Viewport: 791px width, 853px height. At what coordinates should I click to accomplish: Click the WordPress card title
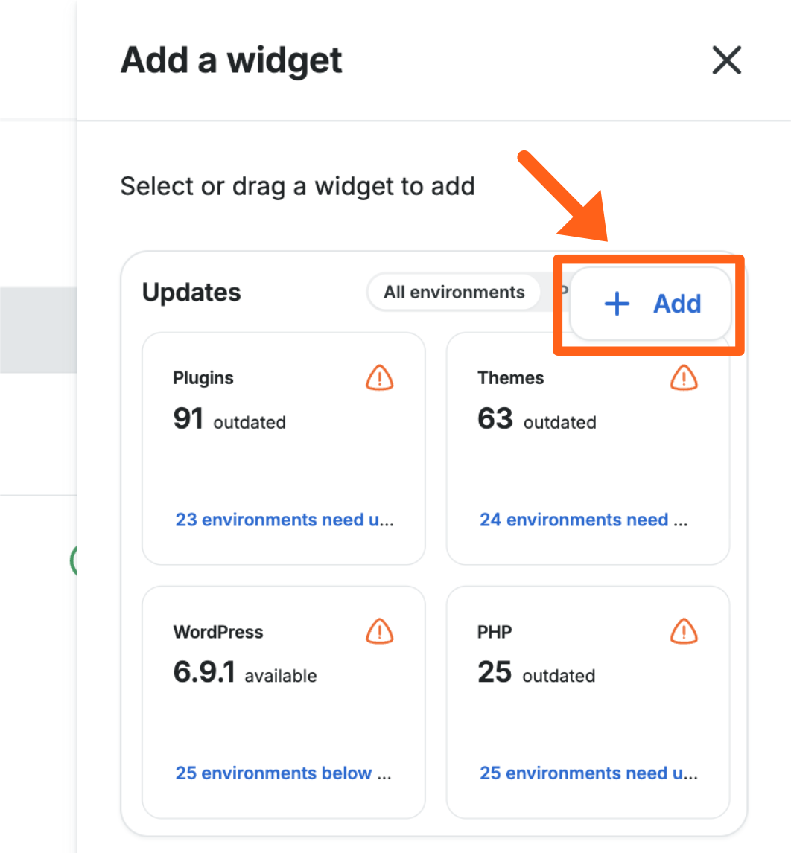(x=218, y=632)
